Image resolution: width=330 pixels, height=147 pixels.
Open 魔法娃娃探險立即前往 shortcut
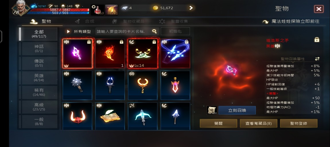pyautogui.click(x=291, y=21)
